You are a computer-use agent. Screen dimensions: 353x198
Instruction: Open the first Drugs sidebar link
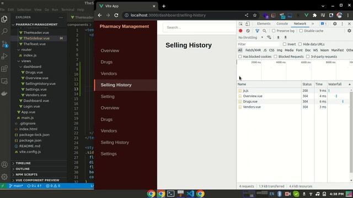click(x=106, y=62)
